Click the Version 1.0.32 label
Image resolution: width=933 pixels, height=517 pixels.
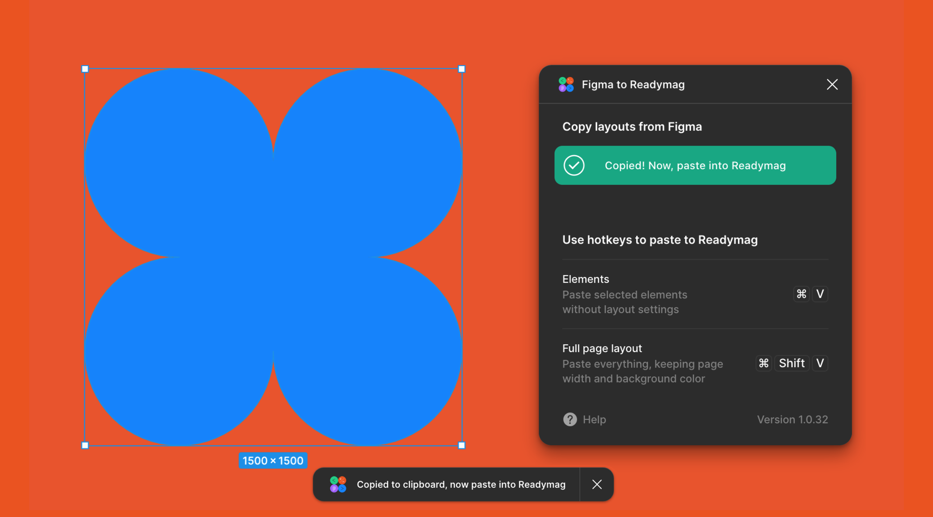[x=793, y=419]
